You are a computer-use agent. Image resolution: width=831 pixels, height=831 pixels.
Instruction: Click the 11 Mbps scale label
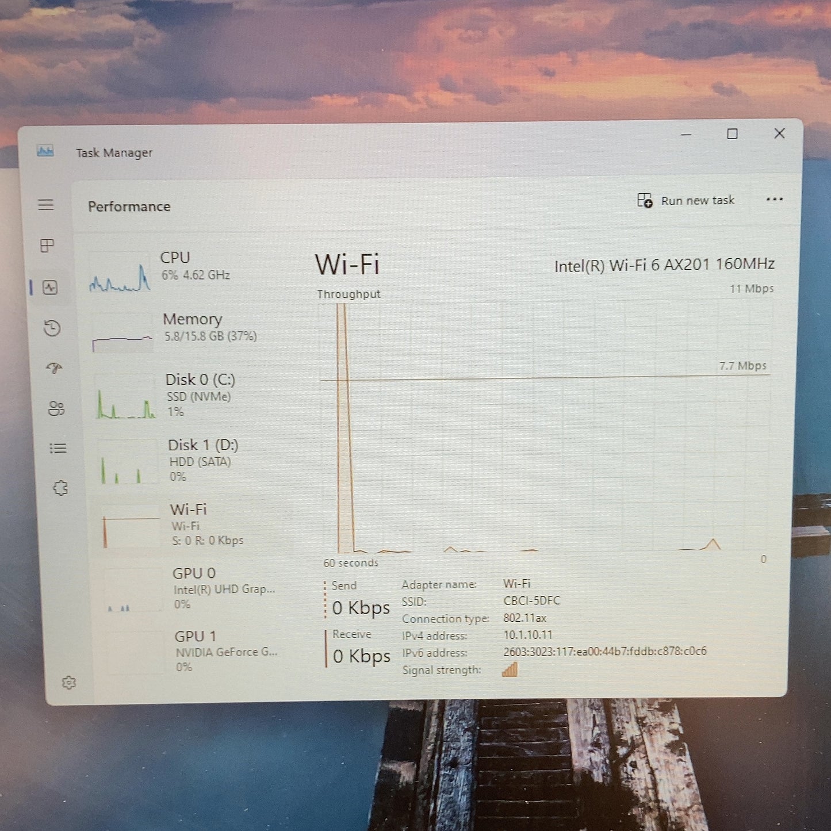click(x=752, y=289)
